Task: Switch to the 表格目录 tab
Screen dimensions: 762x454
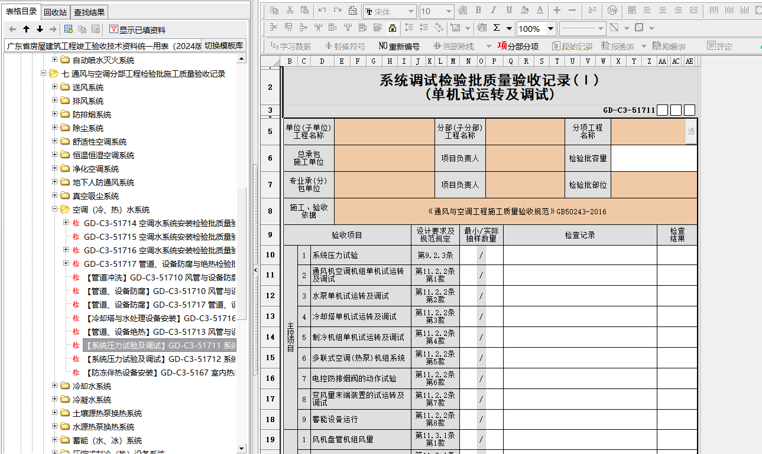Action: click(21, 11)
